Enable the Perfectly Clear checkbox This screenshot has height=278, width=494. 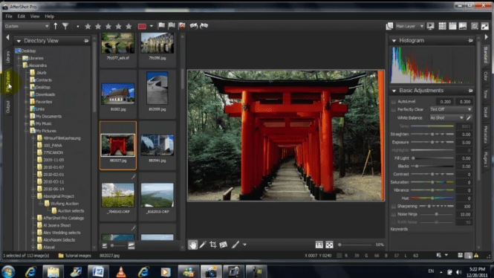click(x=394, y=110)
